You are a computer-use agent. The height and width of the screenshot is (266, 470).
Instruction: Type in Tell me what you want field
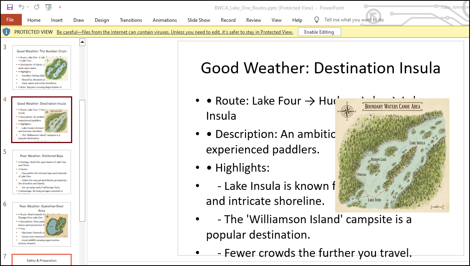pos(354,20)
